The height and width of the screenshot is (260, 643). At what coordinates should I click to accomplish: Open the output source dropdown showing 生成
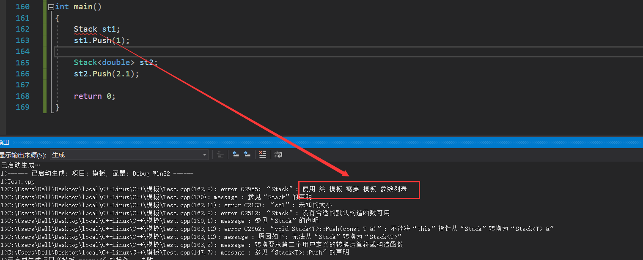point(129,155)
